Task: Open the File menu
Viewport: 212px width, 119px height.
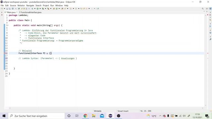Action: pyautogui.click(x=2, y=6)
